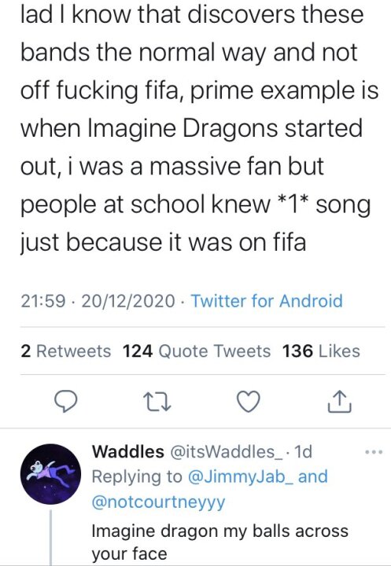
Task: Open the Waddles display name
Action: click(128, 451)
